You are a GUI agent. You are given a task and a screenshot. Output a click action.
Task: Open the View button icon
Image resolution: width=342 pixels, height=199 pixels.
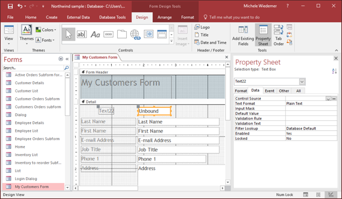coord(9,30)
